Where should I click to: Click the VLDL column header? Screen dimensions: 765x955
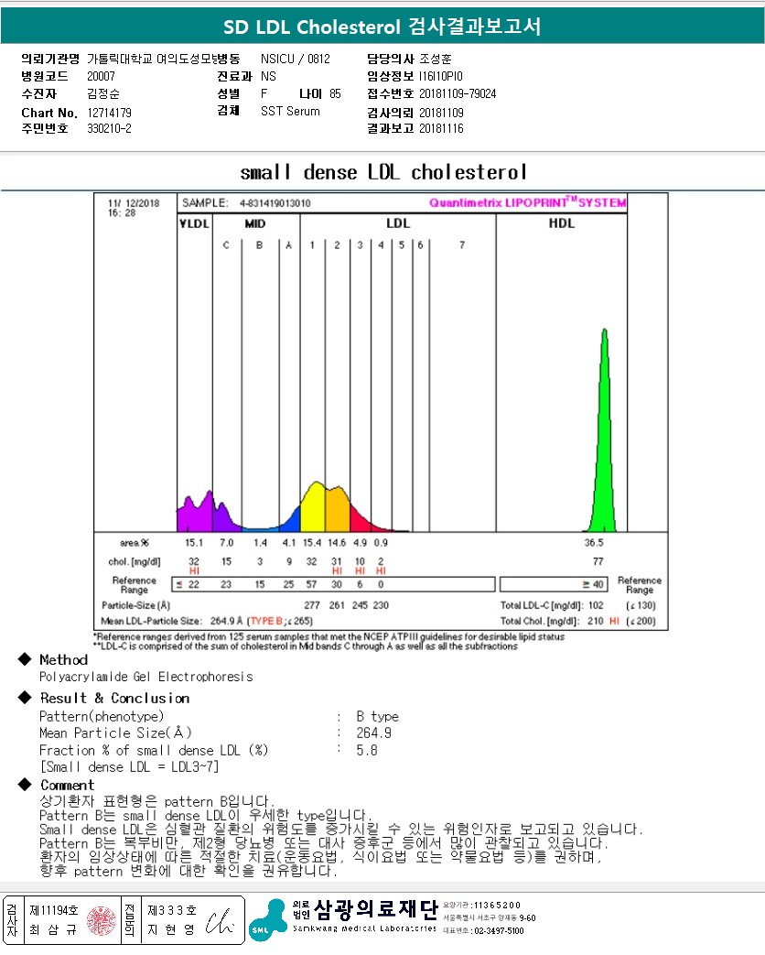pos(194,223)
